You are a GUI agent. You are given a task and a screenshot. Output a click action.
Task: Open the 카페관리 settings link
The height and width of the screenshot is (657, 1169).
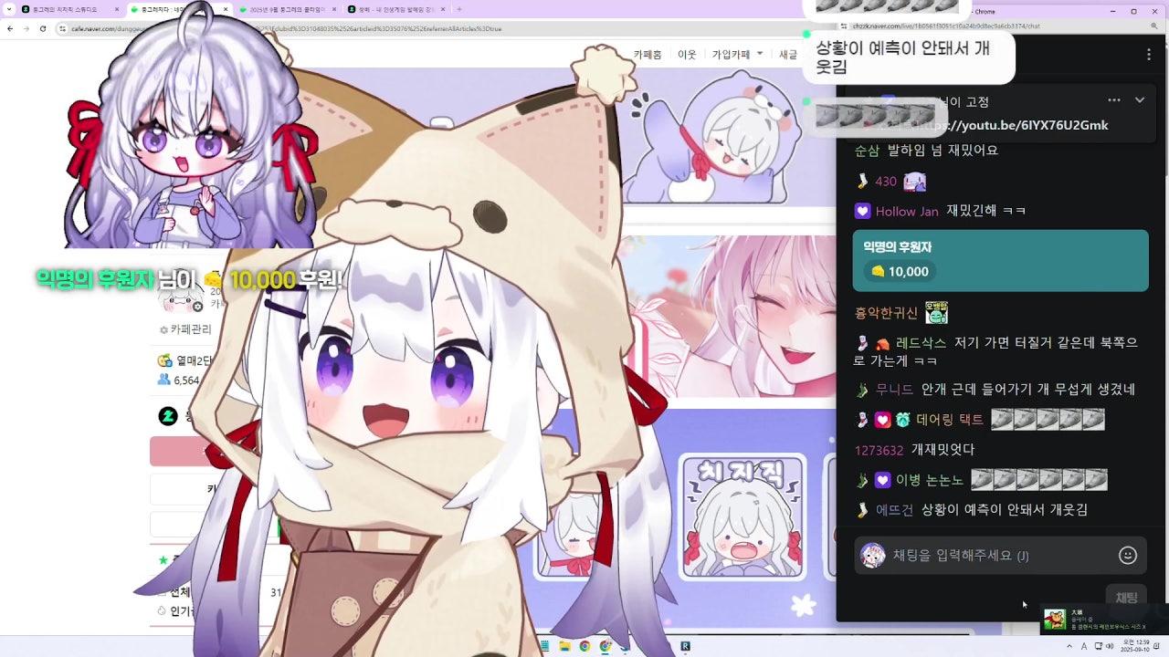point(185,329)
